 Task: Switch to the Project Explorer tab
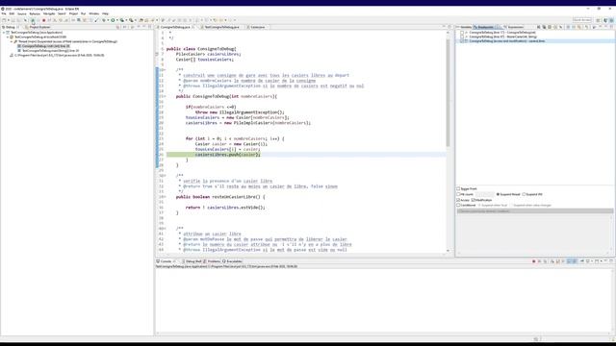pyautogui.click(x=38, y=27)
